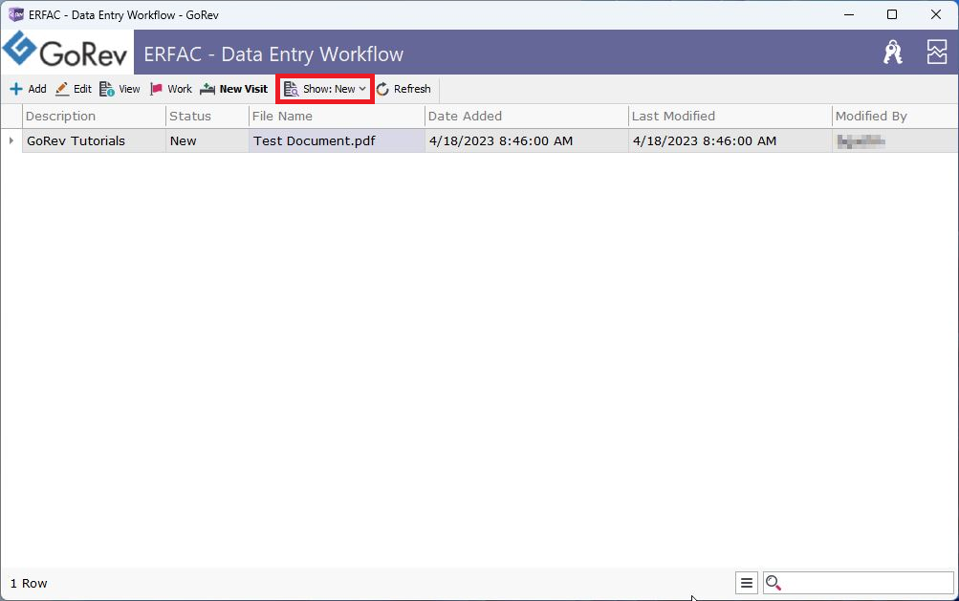Viewport: 959px width, 601px height.
Task: Sort by Last Modified column header
Action: (730, 117)
